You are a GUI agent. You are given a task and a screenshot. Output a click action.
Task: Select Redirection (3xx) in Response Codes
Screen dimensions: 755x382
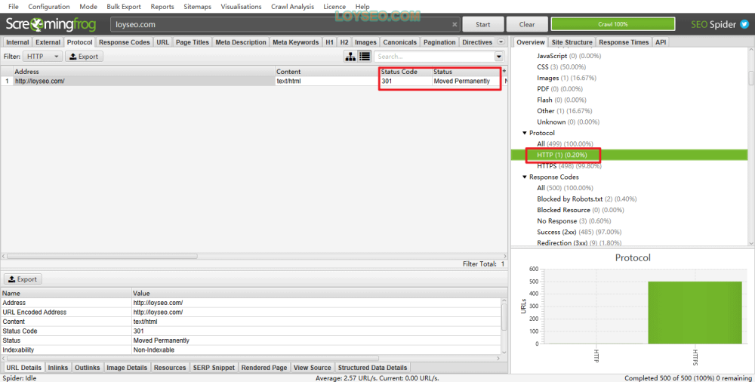click(579, 243)
